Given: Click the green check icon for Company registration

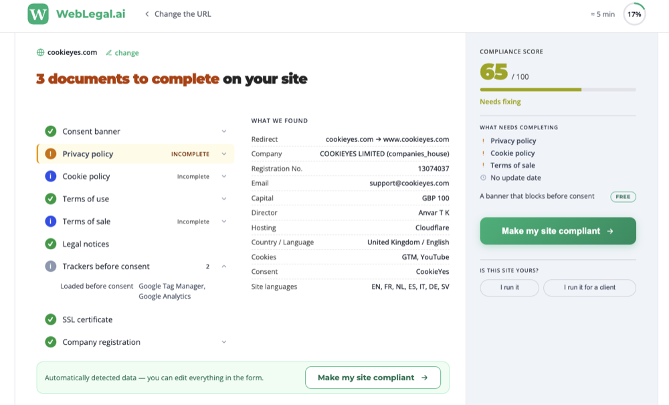Looking at the screenshot, I should click(x=51, y=342).
